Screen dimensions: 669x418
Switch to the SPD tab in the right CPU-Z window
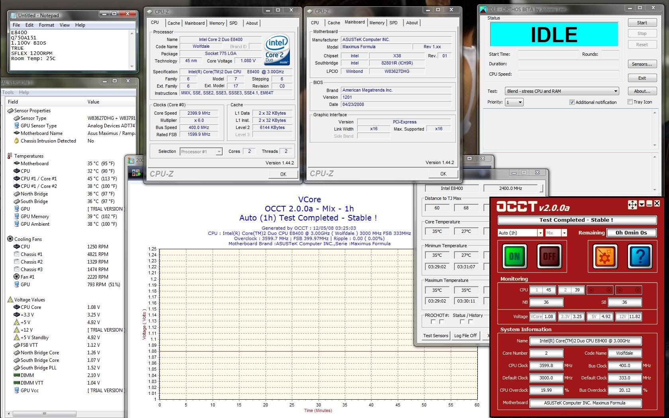click(393, 23)
